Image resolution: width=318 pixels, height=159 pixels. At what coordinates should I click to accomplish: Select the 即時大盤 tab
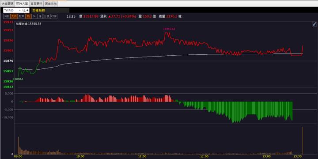(22, 4)
